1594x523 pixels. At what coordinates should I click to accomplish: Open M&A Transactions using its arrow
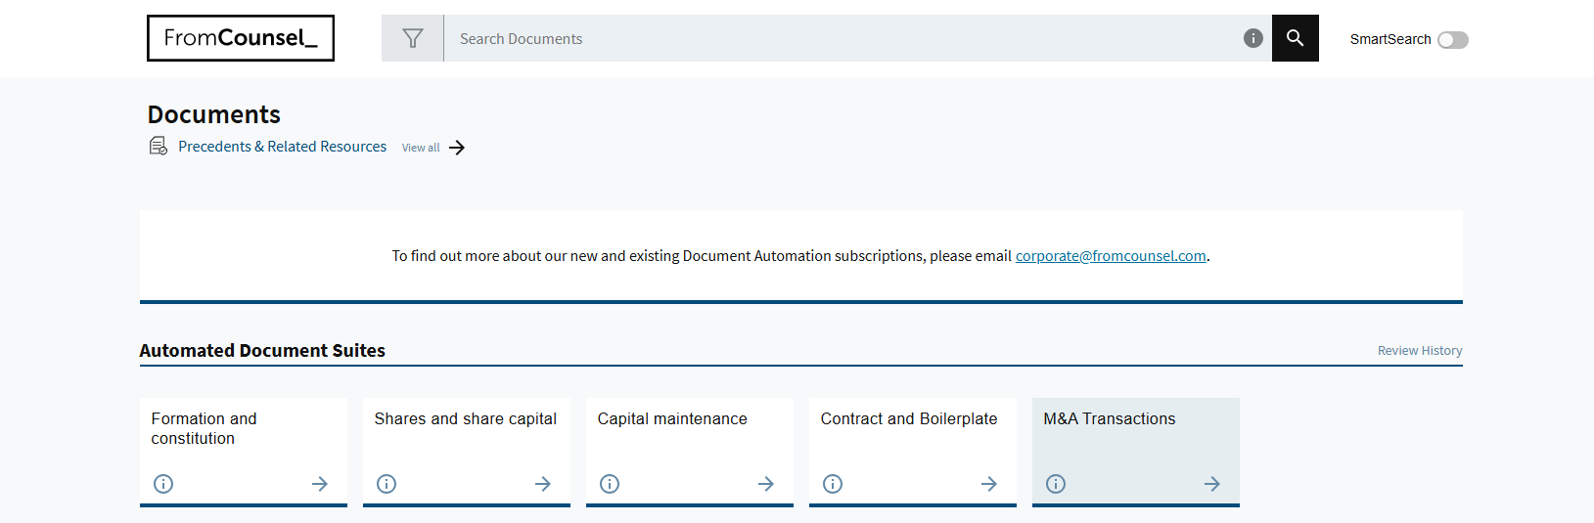point(1212,484)
